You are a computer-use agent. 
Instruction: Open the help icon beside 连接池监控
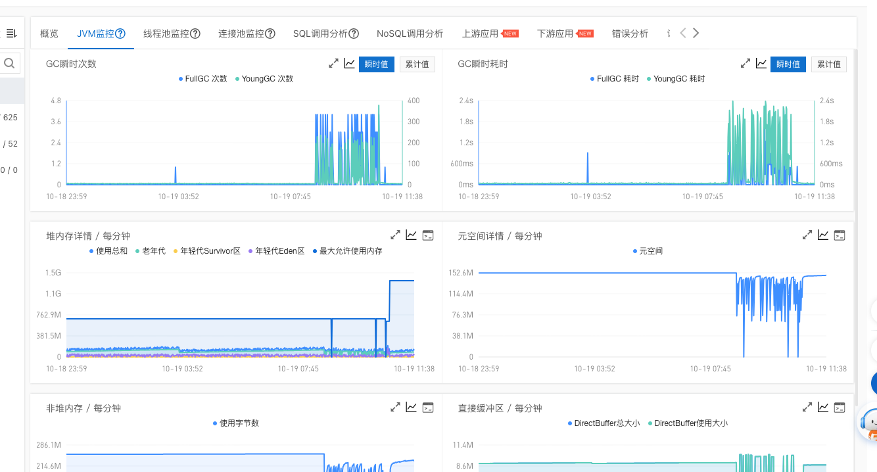270,34
